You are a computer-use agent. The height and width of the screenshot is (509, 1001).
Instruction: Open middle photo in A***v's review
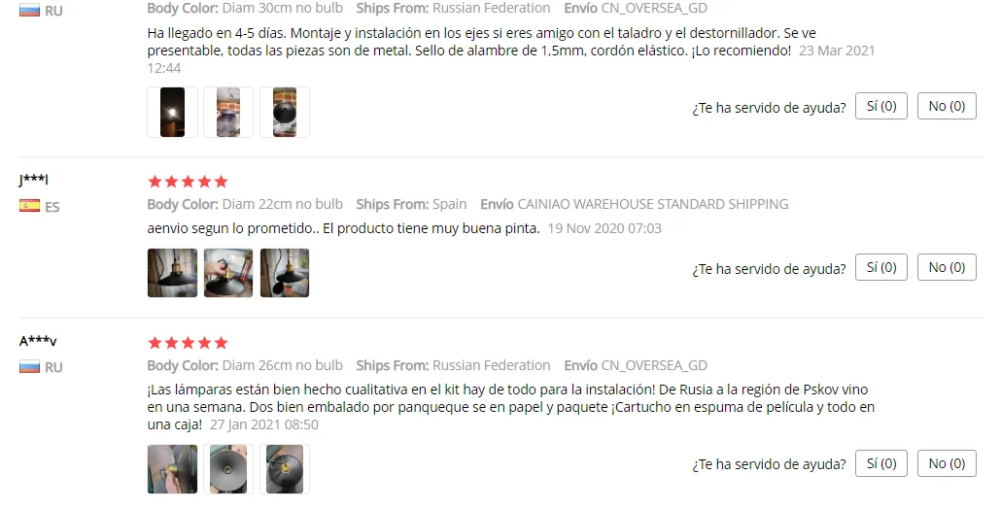pyautogui.click(x=228, y=469)
